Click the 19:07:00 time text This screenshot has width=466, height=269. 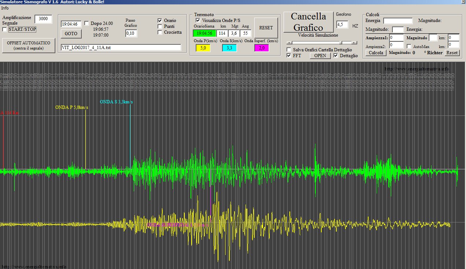[x=100, y=35]
